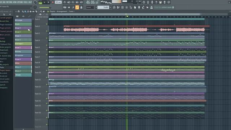Image resolution: width=231 pixels, height=130 pixels.
Task: Select the Playback speaker tool in playlist
Action: [44, 12]
